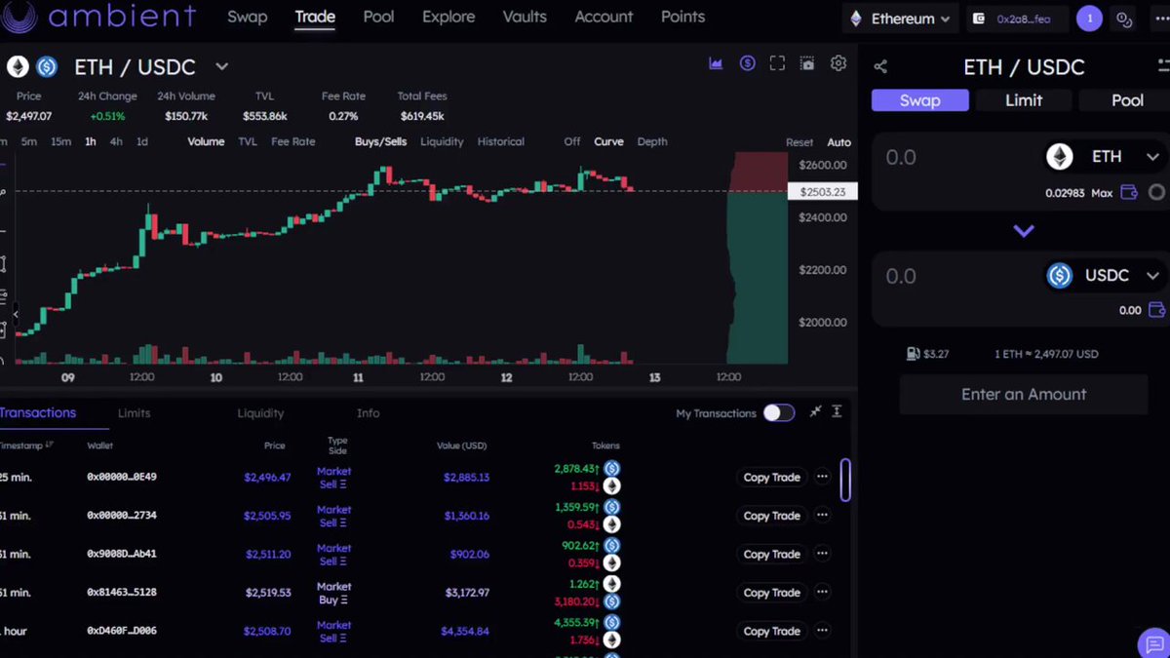Click Copy Trade for wallet 0x00000...0E49
This screenshot has width=1170, height=658.
pos(771,477)
